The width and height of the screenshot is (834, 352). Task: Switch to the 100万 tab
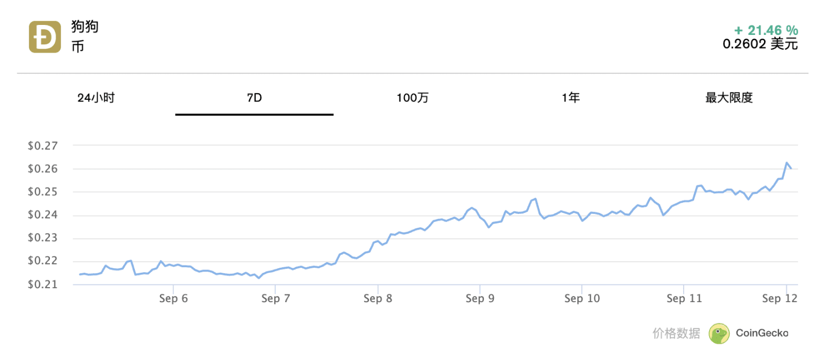(412, 98)
